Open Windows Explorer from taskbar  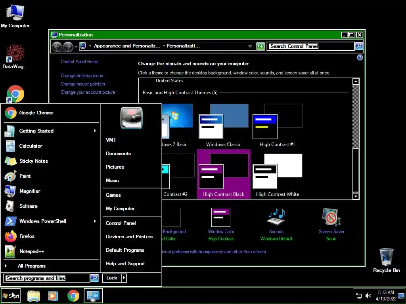point(34,296)
